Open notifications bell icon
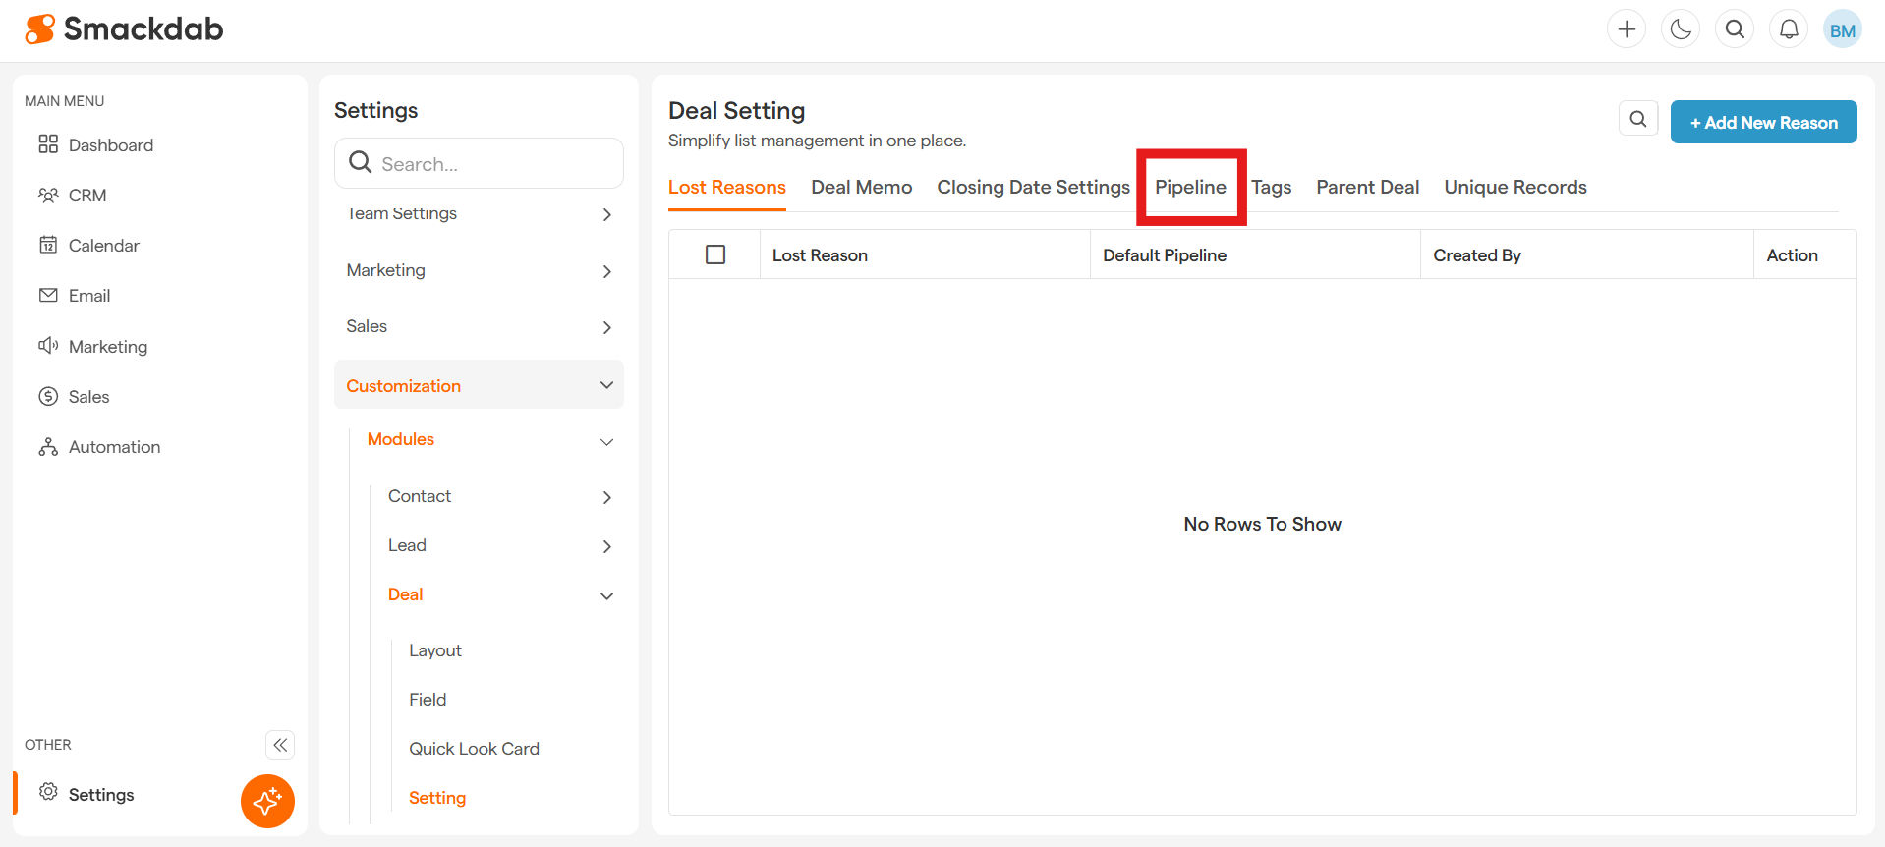This screenshot has height=847, width=1885. tap(1789, 29)
